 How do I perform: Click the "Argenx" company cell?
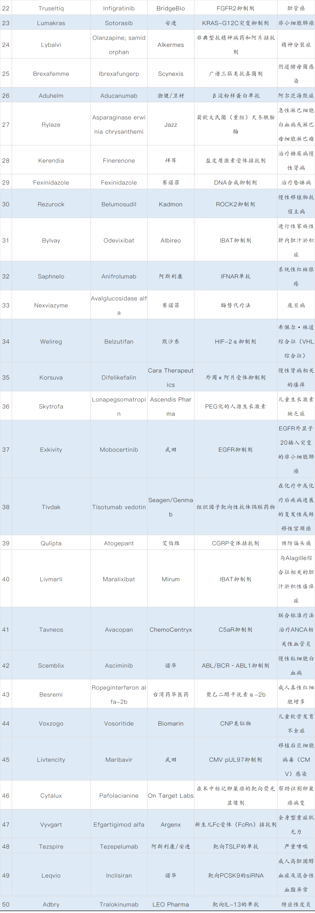point(171,825)
